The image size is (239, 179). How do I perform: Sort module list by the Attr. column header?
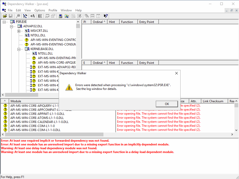195,101
